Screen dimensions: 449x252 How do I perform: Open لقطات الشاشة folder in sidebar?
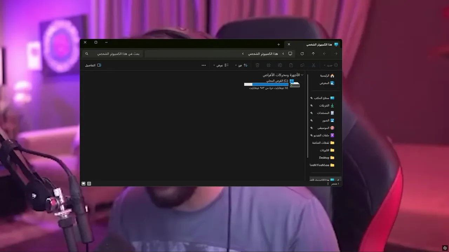click(x=323, y=143)
